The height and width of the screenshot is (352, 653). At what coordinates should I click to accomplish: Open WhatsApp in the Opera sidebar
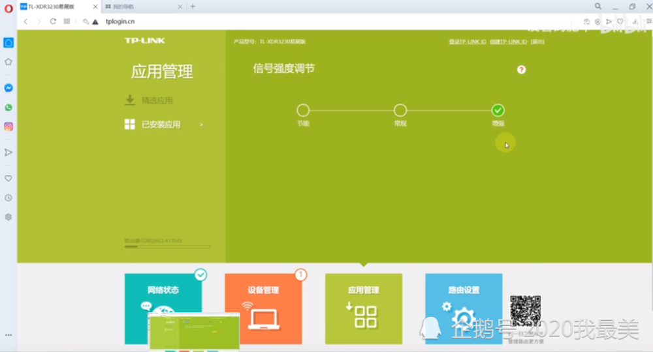point(8,108)
